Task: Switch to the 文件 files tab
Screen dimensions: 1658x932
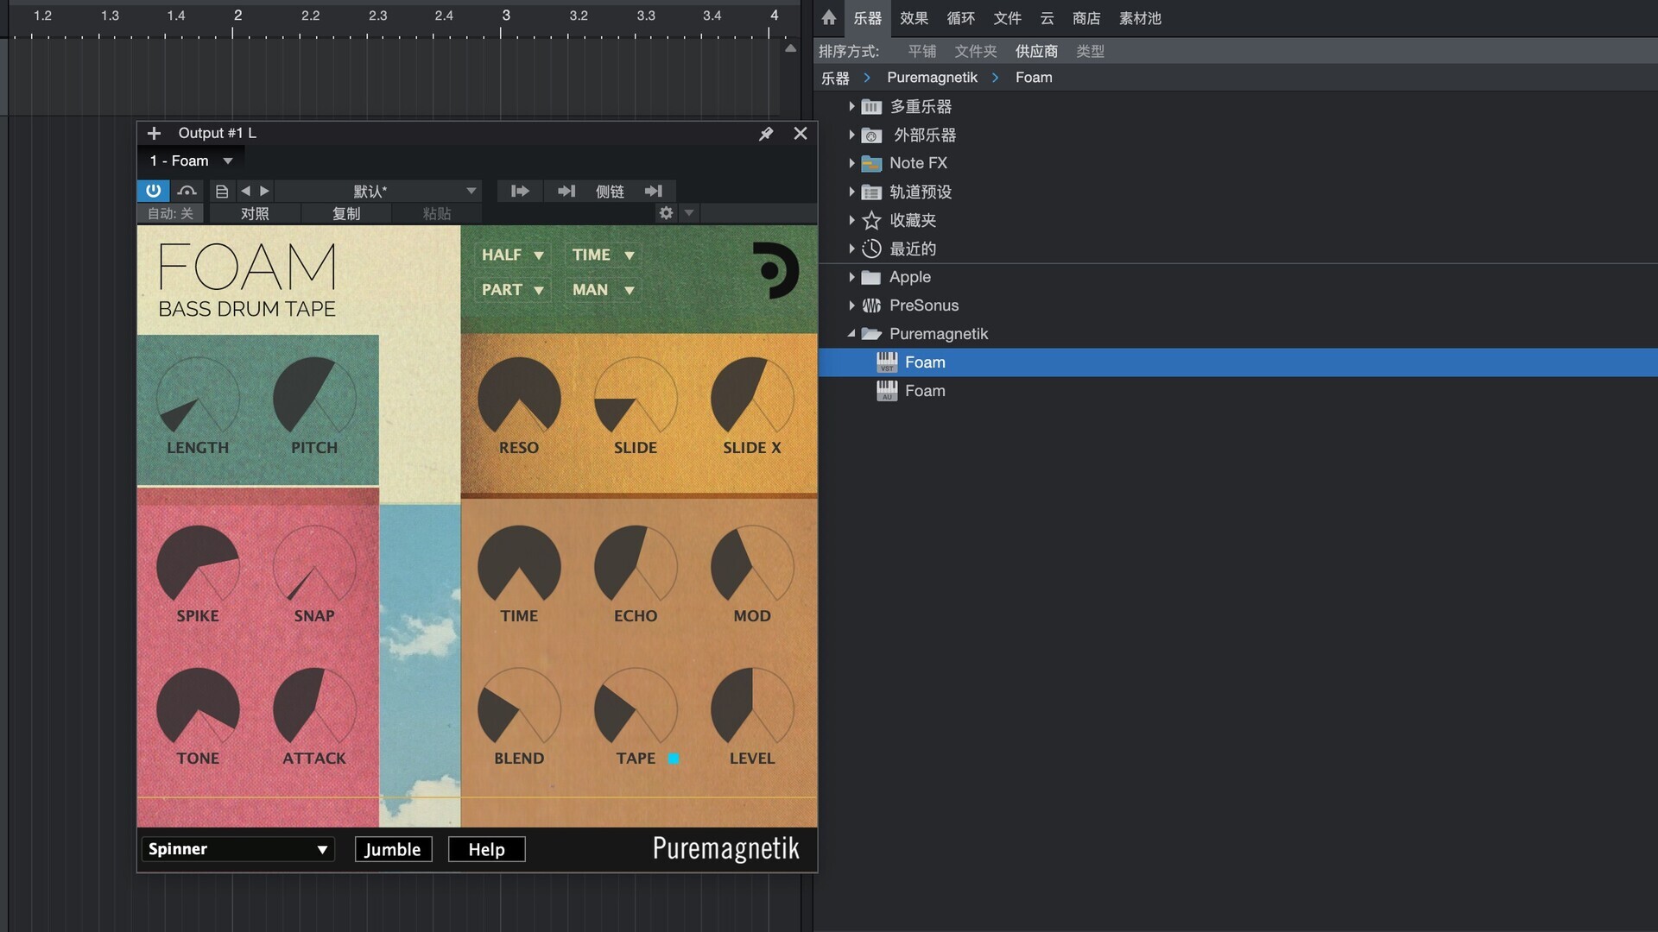Action: (1007, 18)
